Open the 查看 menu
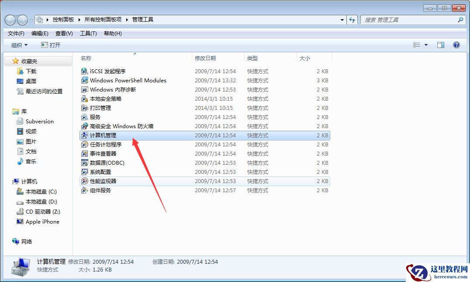Viewport: 470px width, 282px height. coord(63,33)
